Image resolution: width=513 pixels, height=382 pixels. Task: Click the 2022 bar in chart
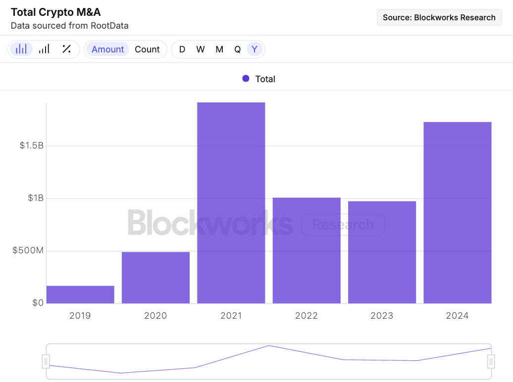pyautogui.click(x=307, y=250)
